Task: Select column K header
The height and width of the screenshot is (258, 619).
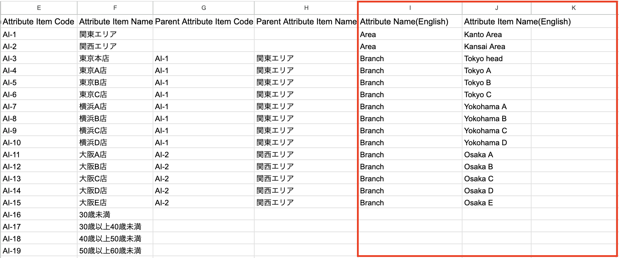Action: [573, 8]
